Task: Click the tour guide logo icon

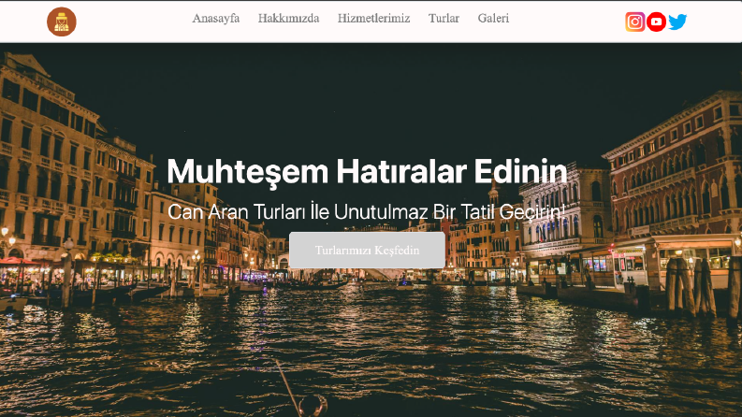Action: (x=62, y=22)
